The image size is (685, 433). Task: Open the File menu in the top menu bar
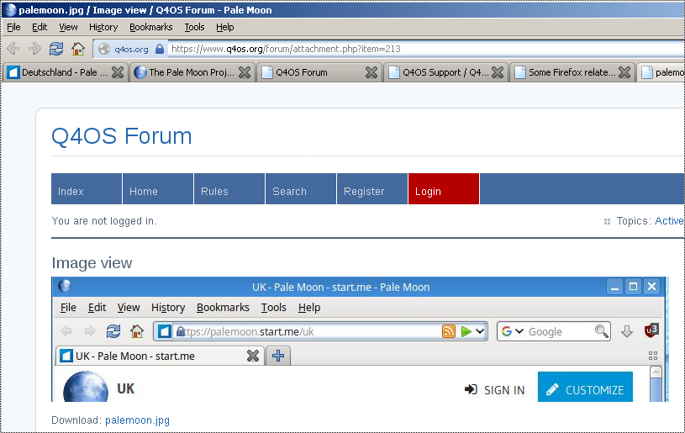pyautogui.click(x=13, y=27)
